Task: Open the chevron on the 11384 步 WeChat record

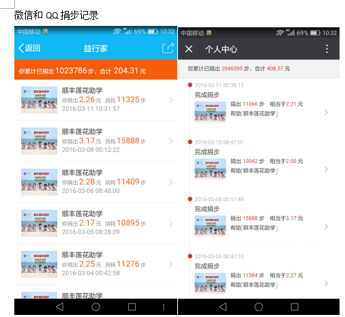Action: click(326, 284)
